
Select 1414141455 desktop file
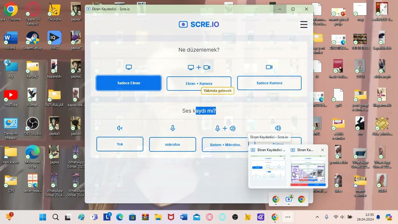[360, 41]
